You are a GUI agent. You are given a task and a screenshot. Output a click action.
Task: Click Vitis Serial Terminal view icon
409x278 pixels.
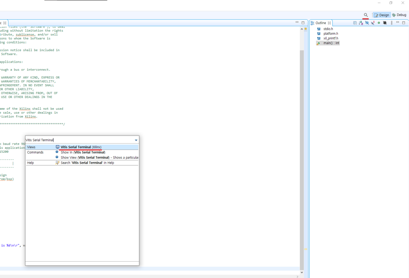(x=58, y=147)
